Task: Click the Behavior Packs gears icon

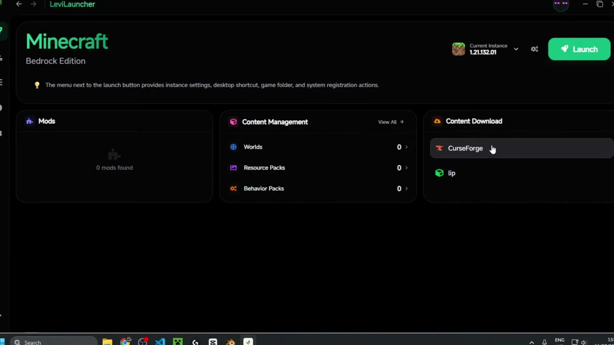Action: point(233,188)
